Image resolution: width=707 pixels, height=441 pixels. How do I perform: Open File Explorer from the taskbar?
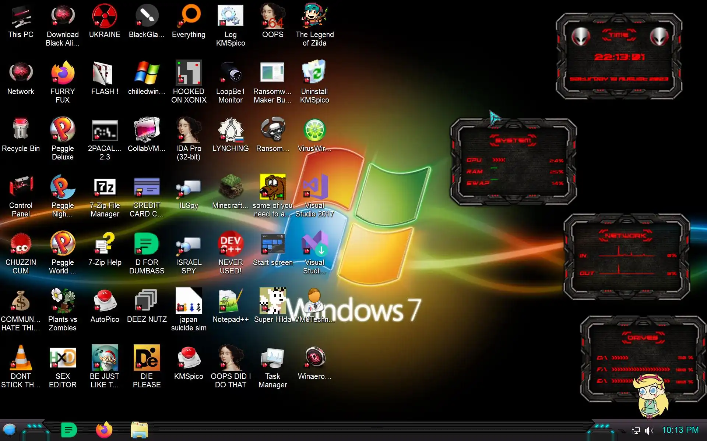139,430
